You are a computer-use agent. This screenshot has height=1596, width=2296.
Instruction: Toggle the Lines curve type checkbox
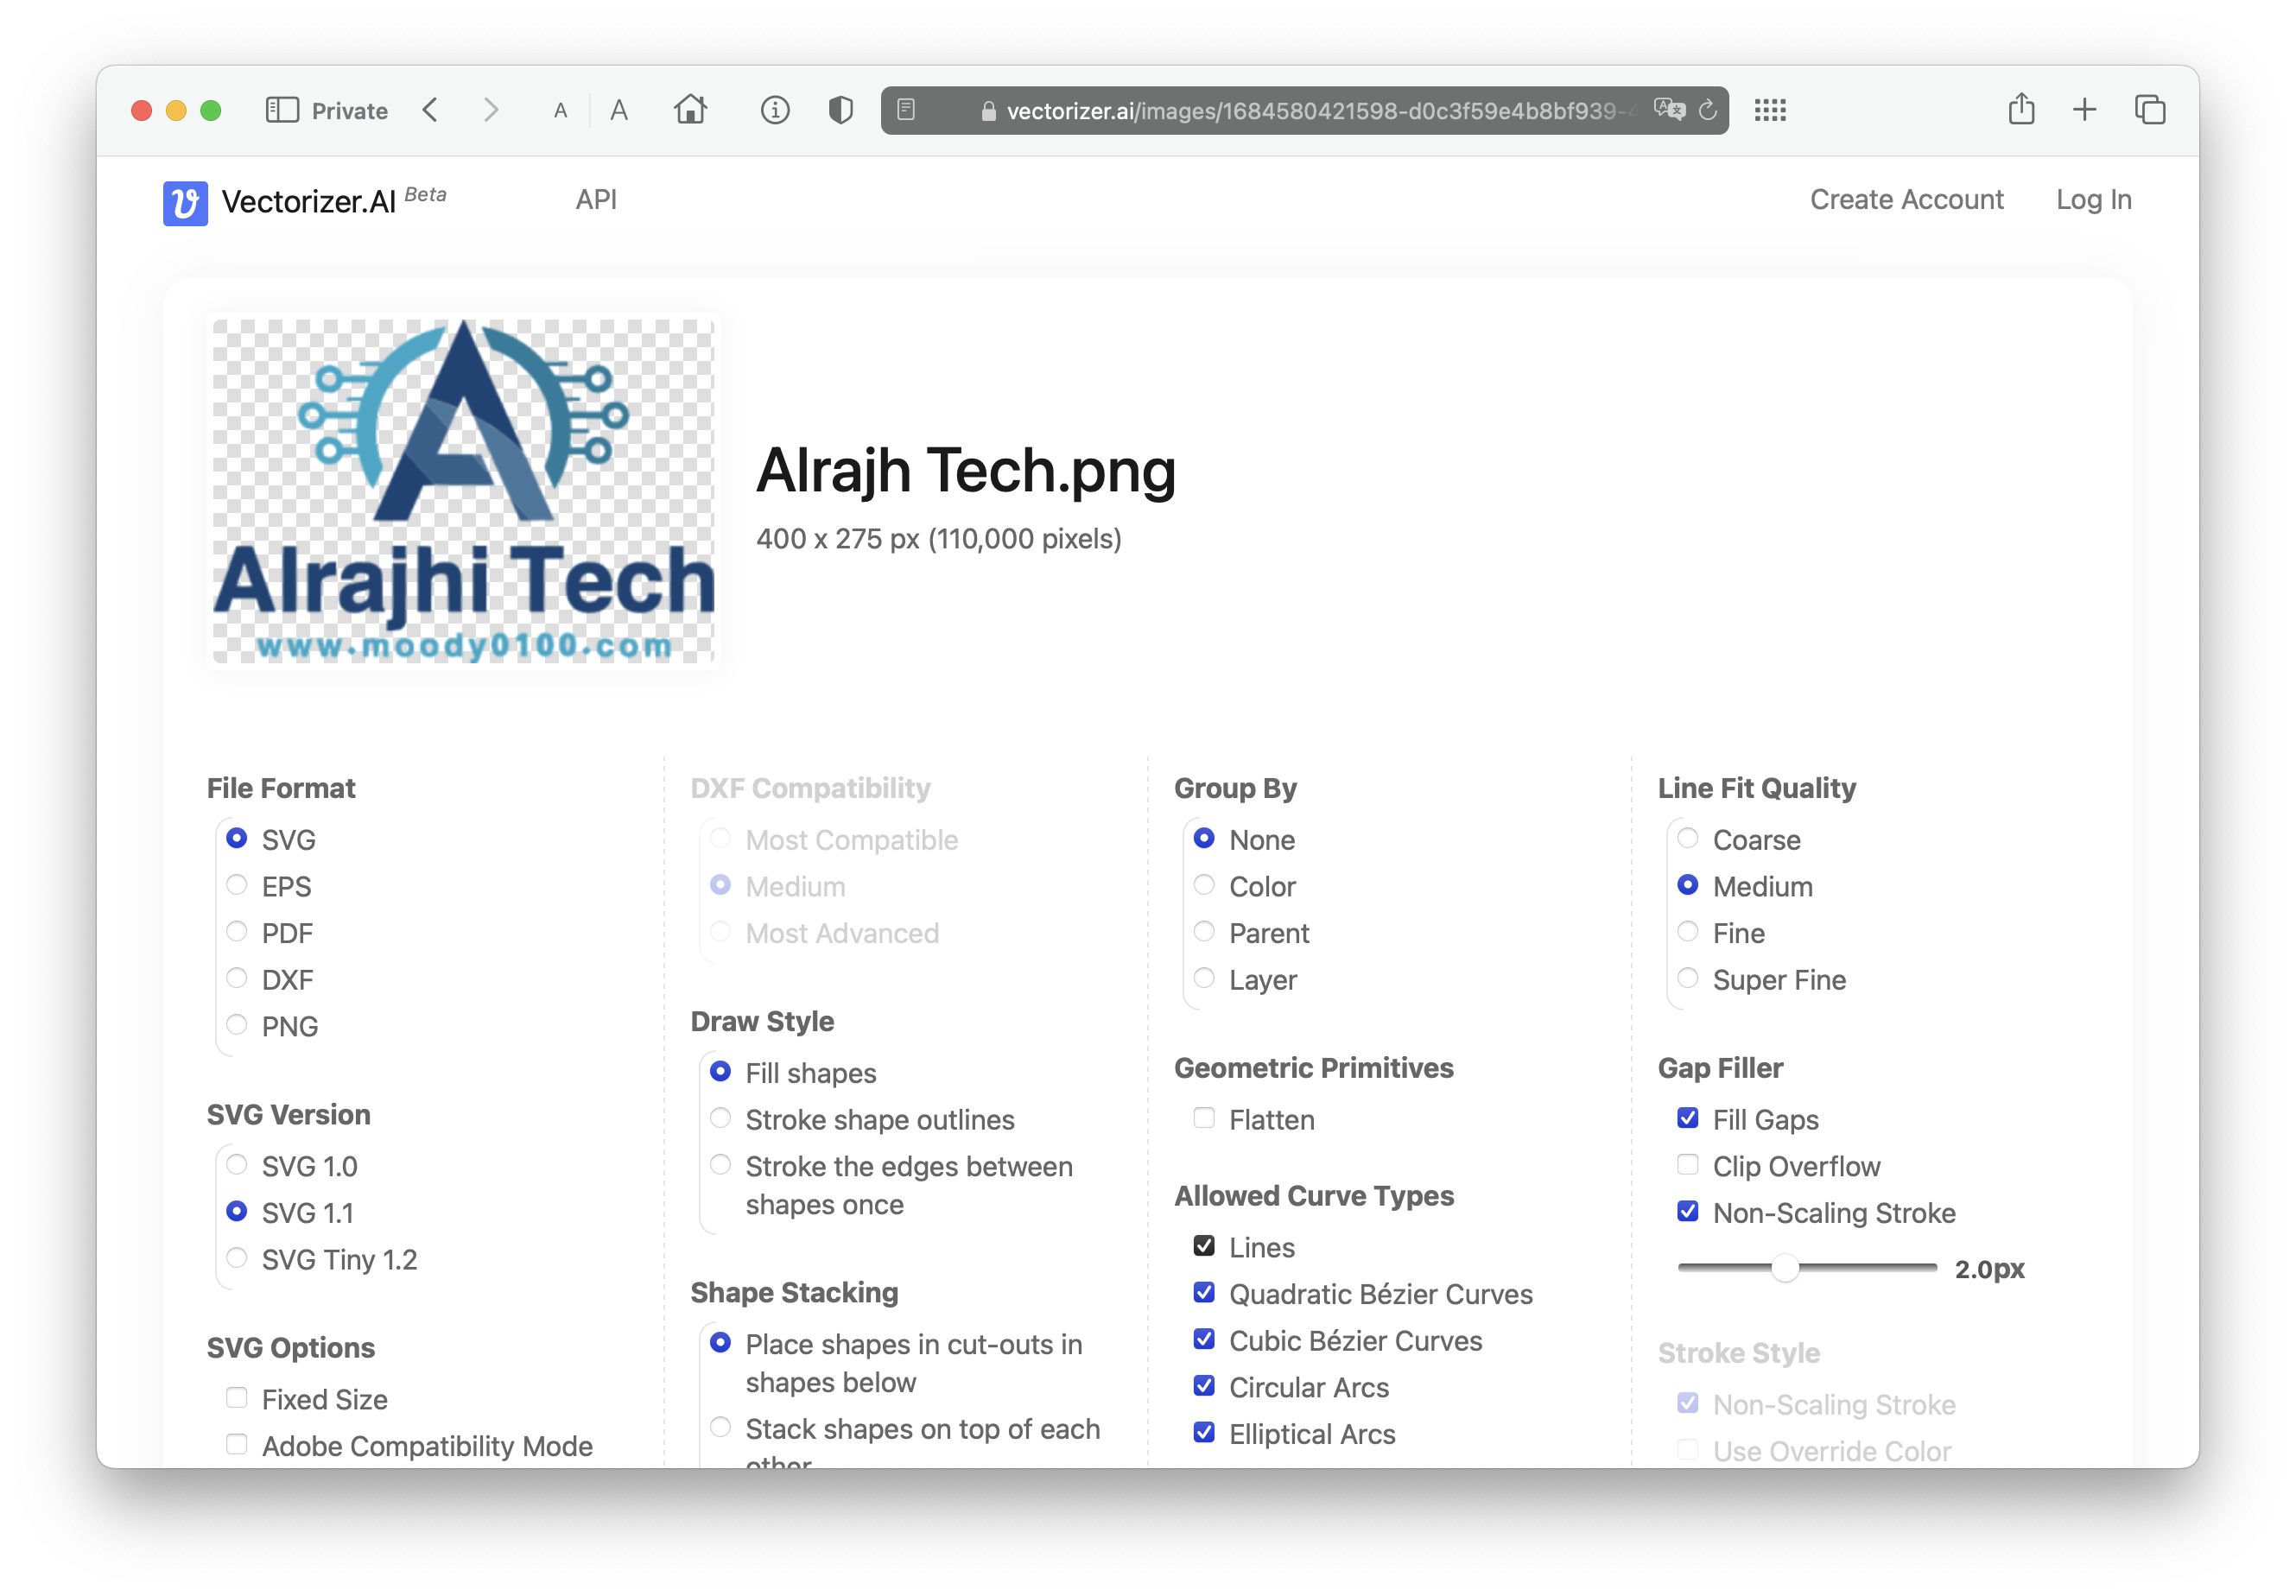pyautogui.click(x=1204, y=1246)
